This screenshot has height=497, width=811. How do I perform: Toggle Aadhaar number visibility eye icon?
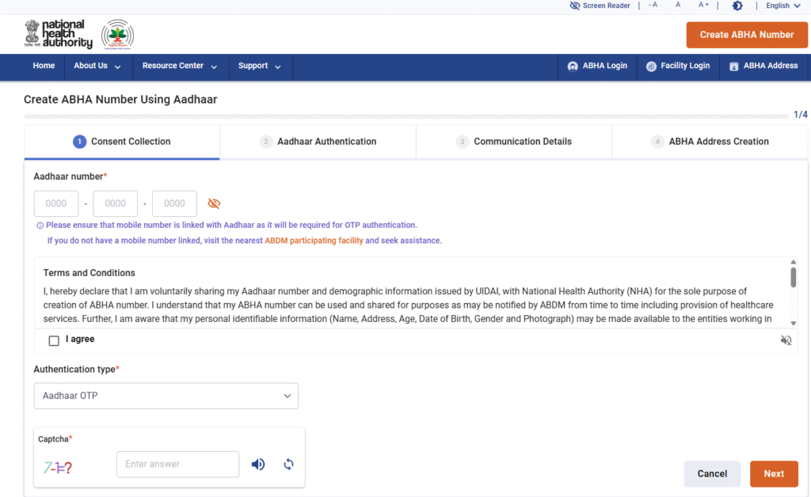pyautogui.click(x=214, y=203)
